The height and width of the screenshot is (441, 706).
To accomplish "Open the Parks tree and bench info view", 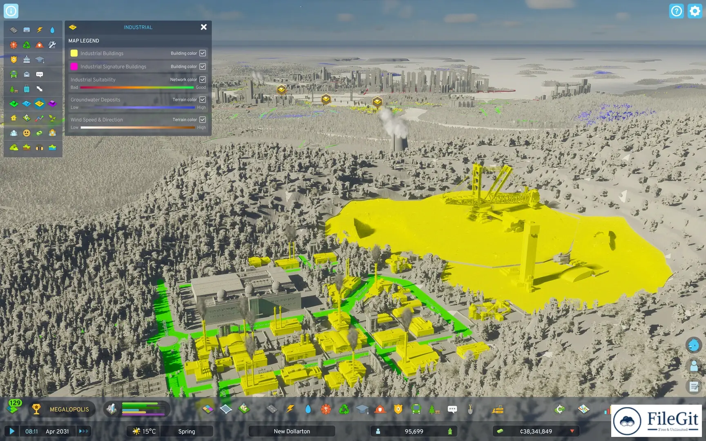I will point(13,89).
